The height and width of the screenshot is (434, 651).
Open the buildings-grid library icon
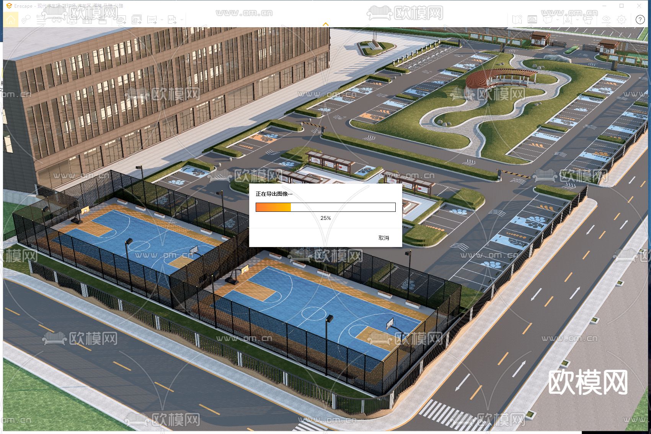coord(87,20)
